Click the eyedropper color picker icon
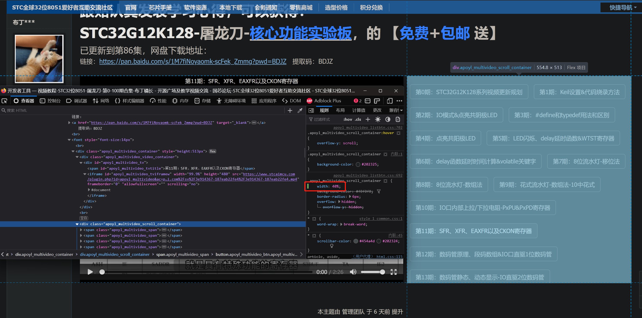This screenshot has width=642, height=318. [x=300, y=111]
